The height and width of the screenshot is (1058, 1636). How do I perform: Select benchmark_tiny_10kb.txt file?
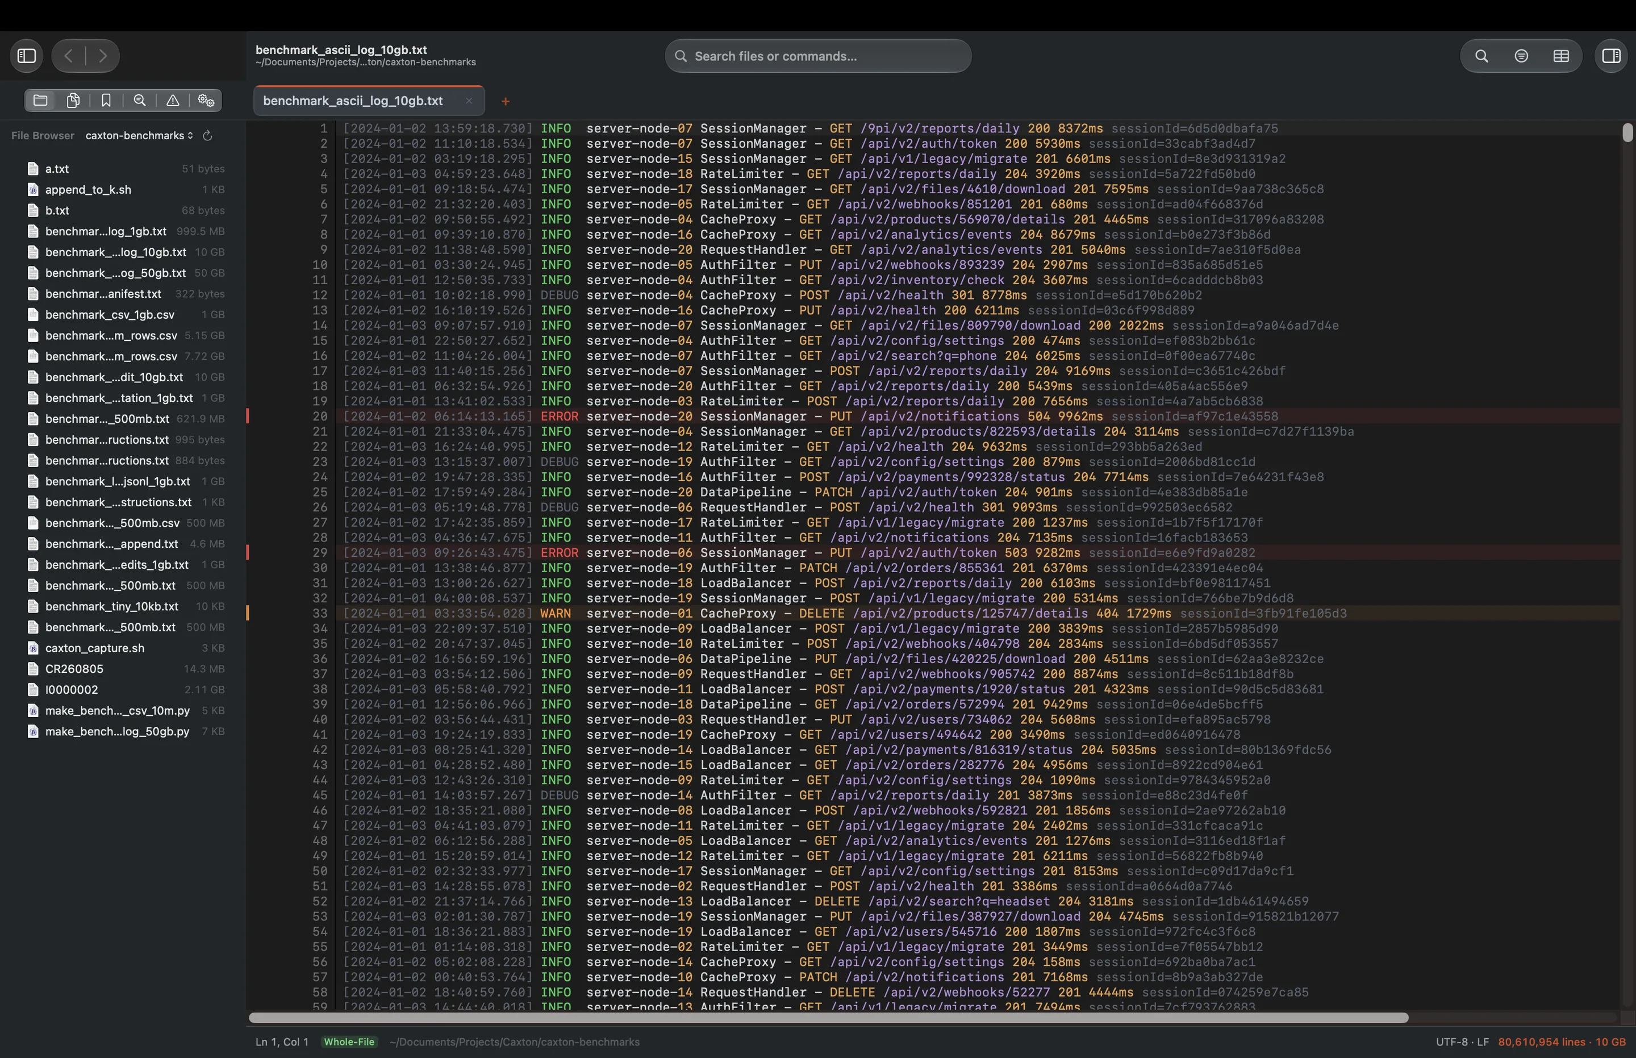pyautogui.click(x=126, y=606)
